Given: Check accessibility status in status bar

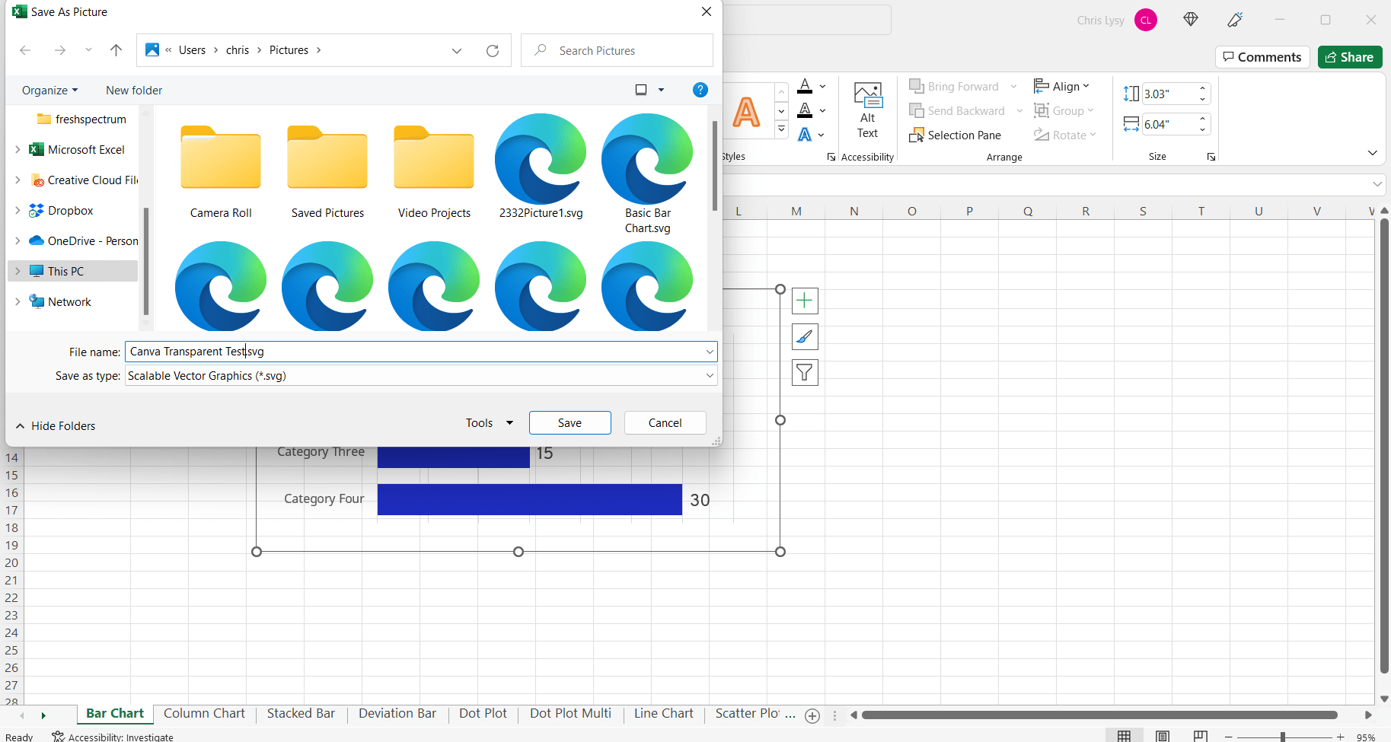Looking at the screenshot, I should tap(113, 737).
